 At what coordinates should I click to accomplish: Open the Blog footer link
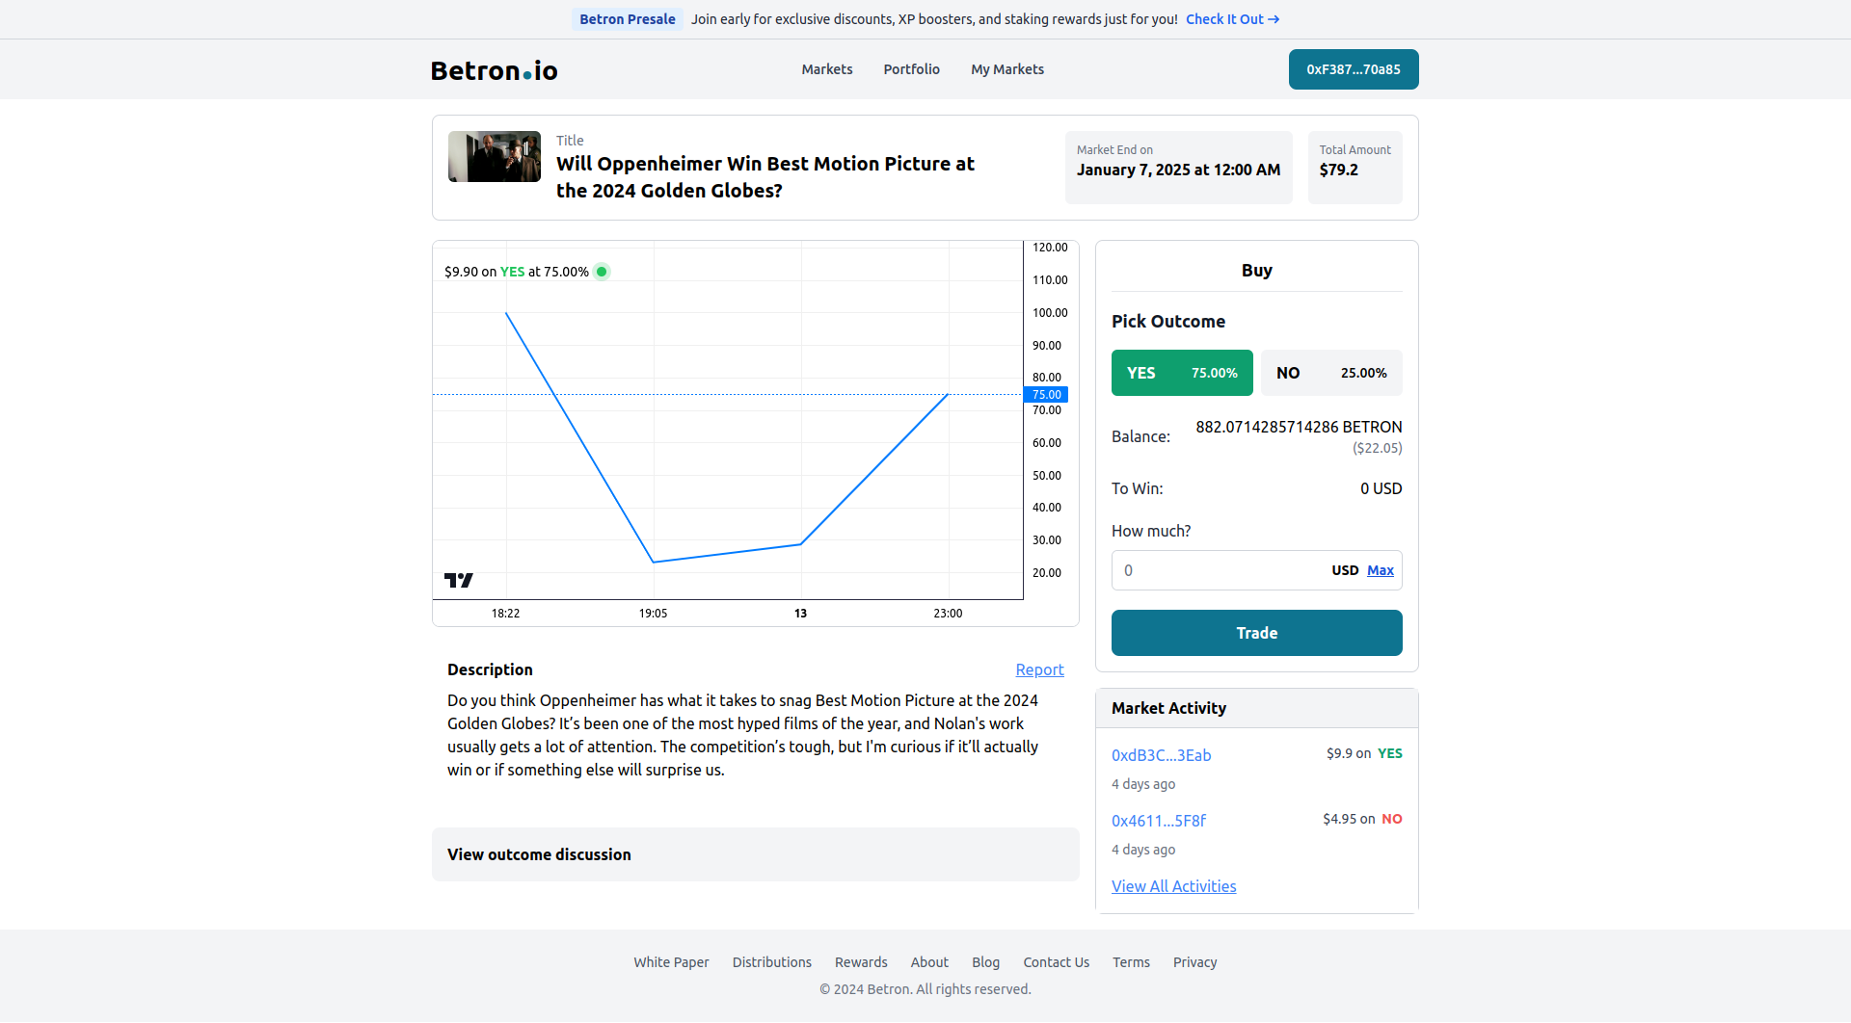985,962
